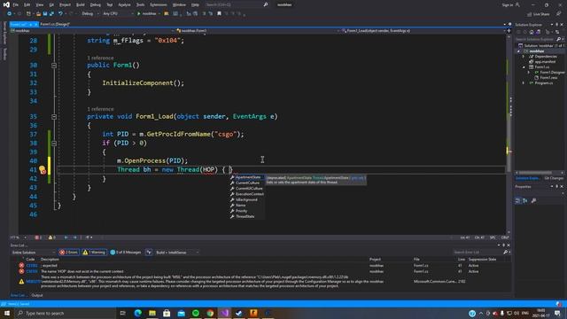Click the Live Share button
Viewport: 567px width, 319px height.
pyautogui.click(x=539, y=14)
